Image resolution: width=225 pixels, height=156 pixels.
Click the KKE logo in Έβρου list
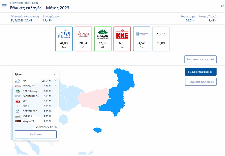coord(18,101)
